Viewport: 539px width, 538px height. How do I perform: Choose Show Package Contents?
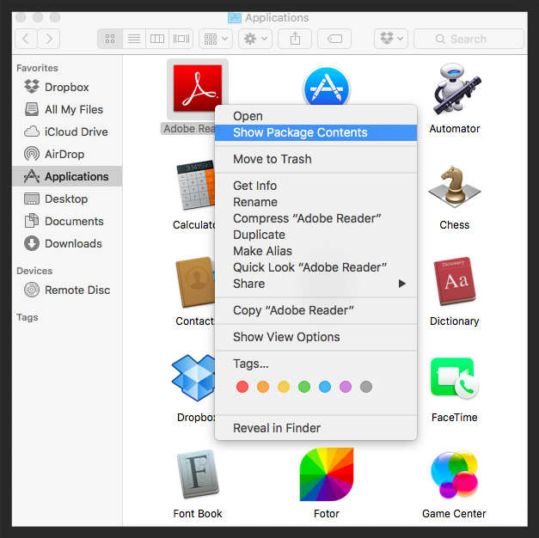(x=315, y=132)
